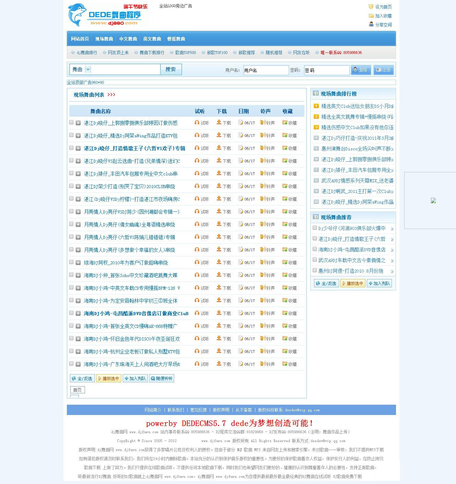Click the 搜索 search button
The image size is (456, 484).
(171, 69)
